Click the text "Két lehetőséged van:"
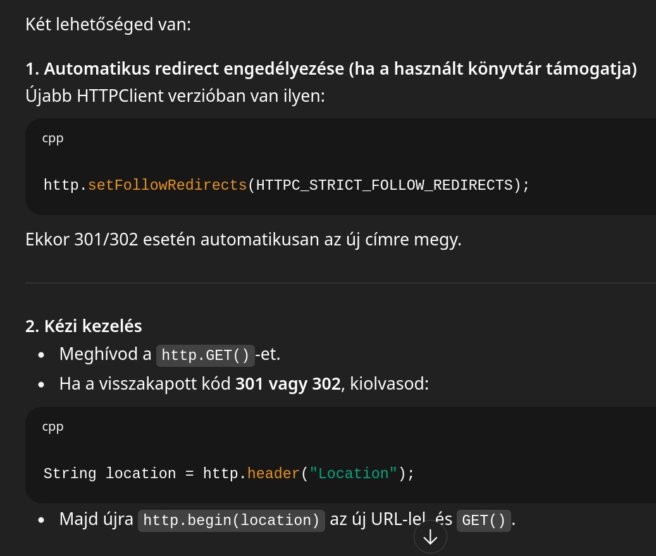Screen dimensions: 656x556 [x=108, y=25]
